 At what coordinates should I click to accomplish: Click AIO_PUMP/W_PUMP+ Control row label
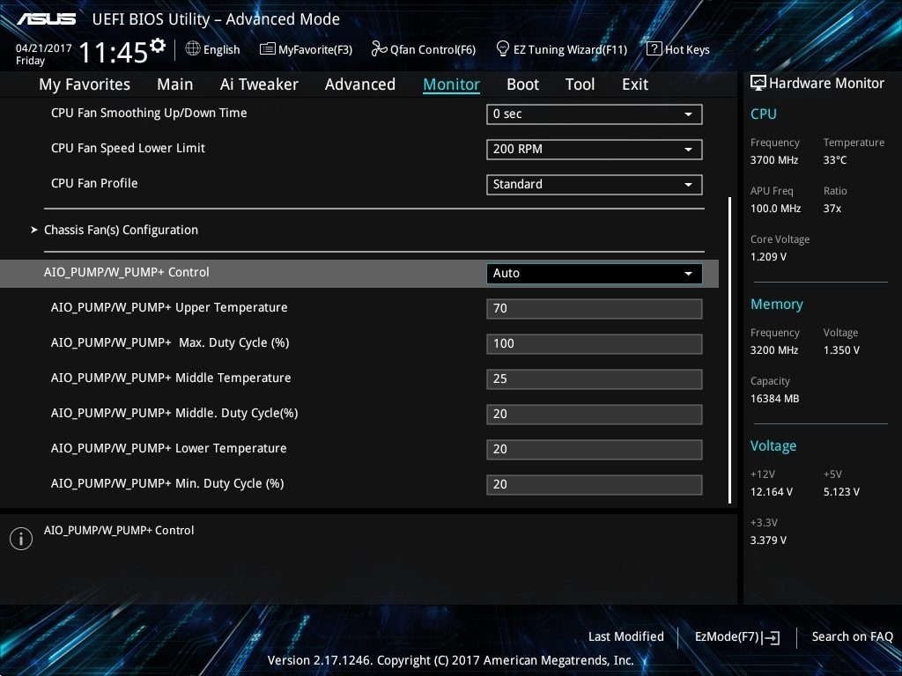click(x=127, y=273)
